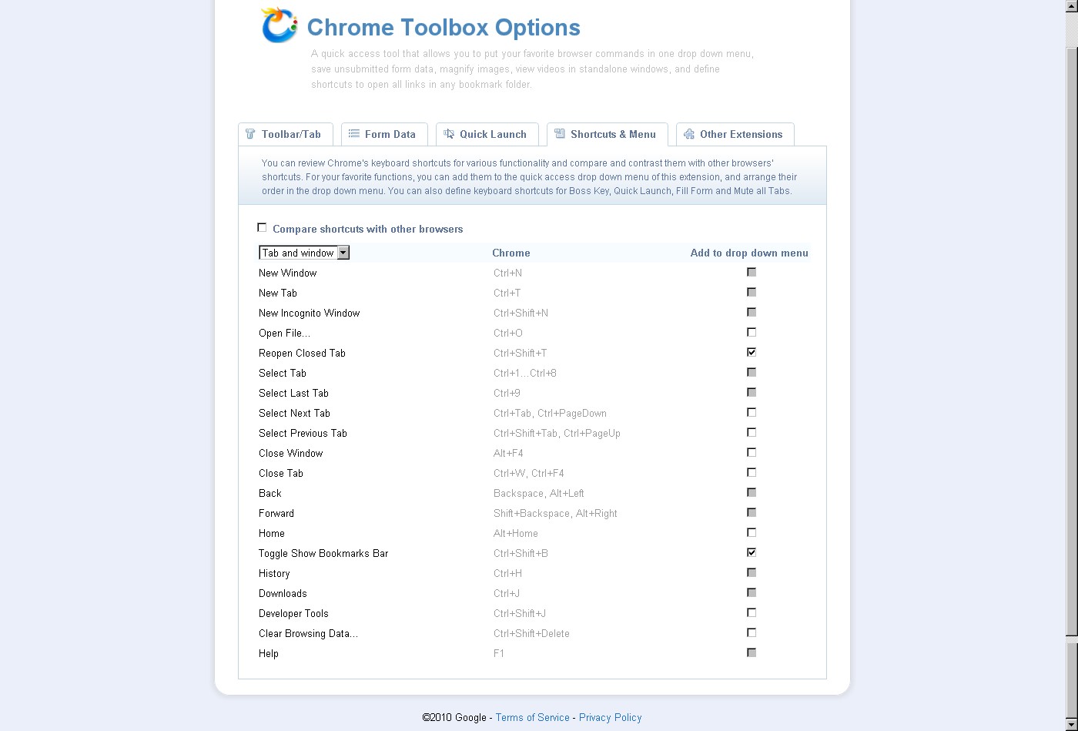
Task: Open the Privacy Policy link
Action: click(610, 717)
